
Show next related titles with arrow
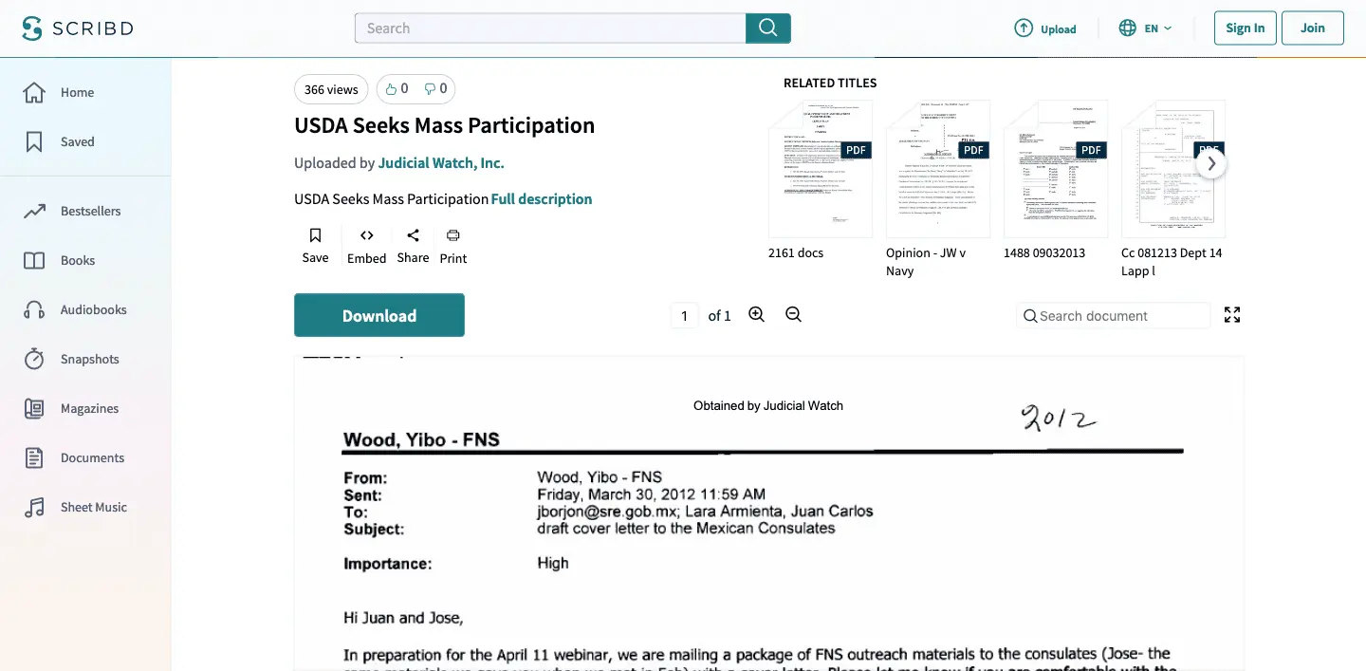click(x=1211, y=163)
